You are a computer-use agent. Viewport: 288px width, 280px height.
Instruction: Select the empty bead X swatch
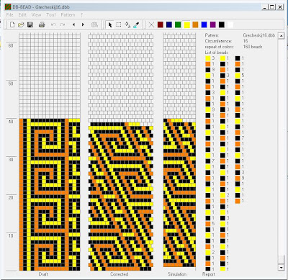pos(151,24)
